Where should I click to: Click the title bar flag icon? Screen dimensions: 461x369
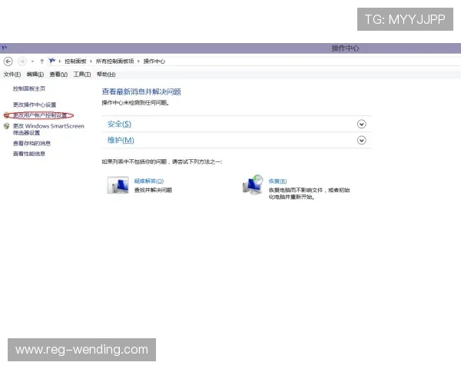(4, 48)
